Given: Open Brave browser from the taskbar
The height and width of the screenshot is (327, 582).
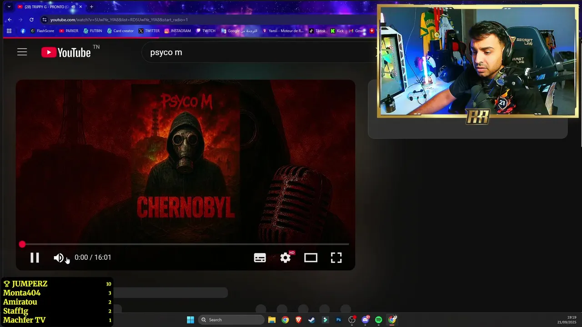Looking at the screenshot, I should coord(298,320).
